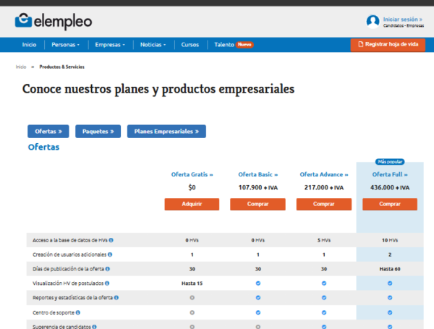Viewport: 434px width, 329px height.
Task: Click the Hasta 15 value for Oferta Gratis
Action: click(192, 283)
